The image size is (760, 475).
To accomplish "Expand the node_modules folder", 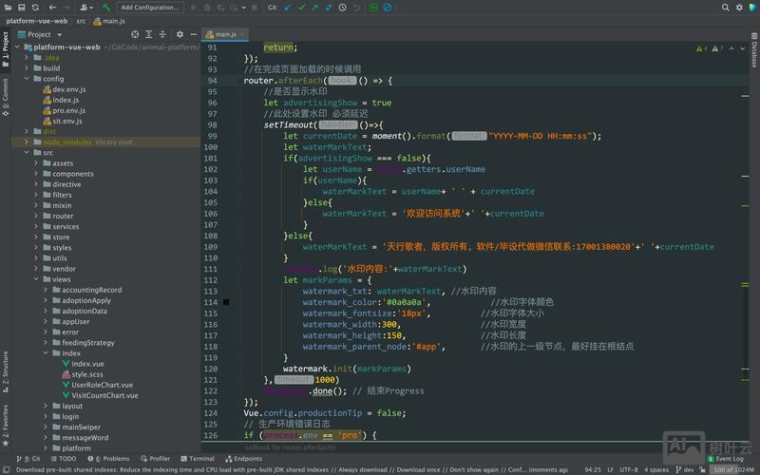I will 26,142.
